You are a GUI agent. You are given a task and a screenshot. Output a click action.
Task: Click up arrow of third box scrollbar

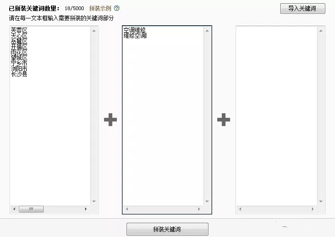pos(321,31)
